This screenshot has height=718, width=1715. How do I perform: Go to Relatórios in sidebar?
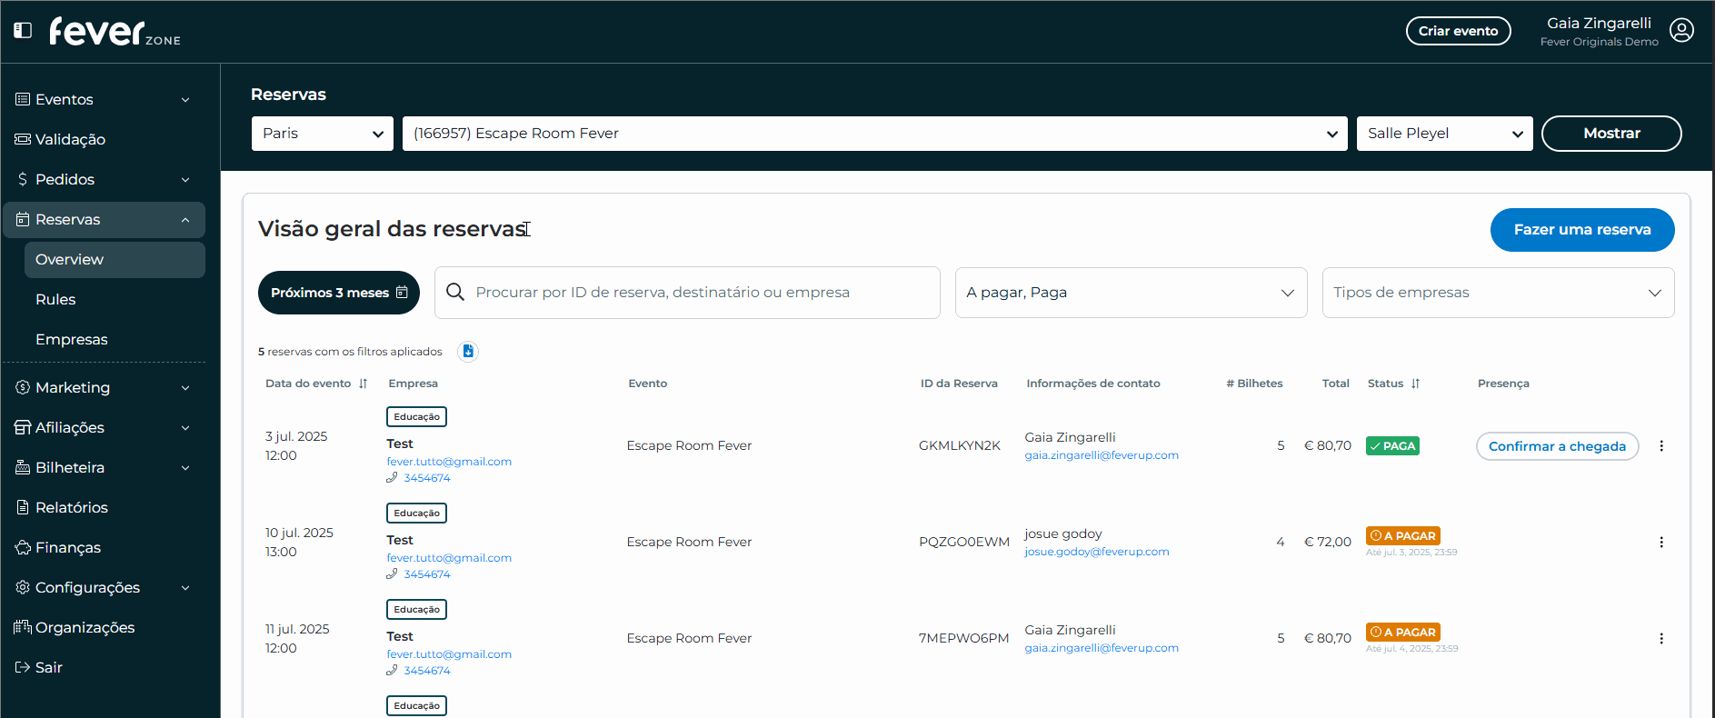point(72,508)
